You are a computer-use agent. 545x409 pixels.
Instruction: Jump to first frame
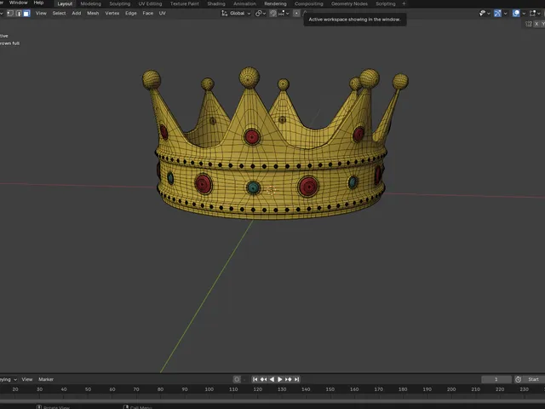(255, 379)
